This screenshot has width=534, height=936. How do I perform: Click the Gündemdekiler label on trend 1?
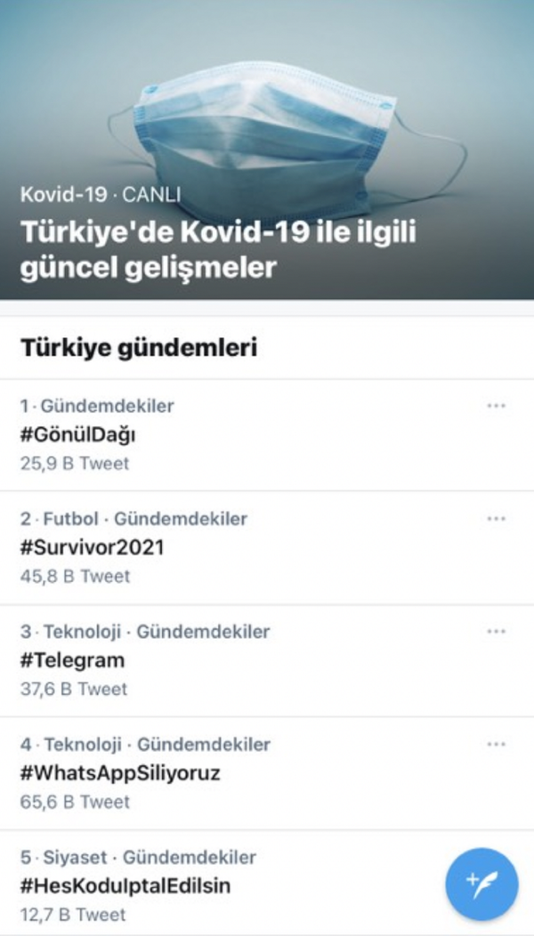105,406
